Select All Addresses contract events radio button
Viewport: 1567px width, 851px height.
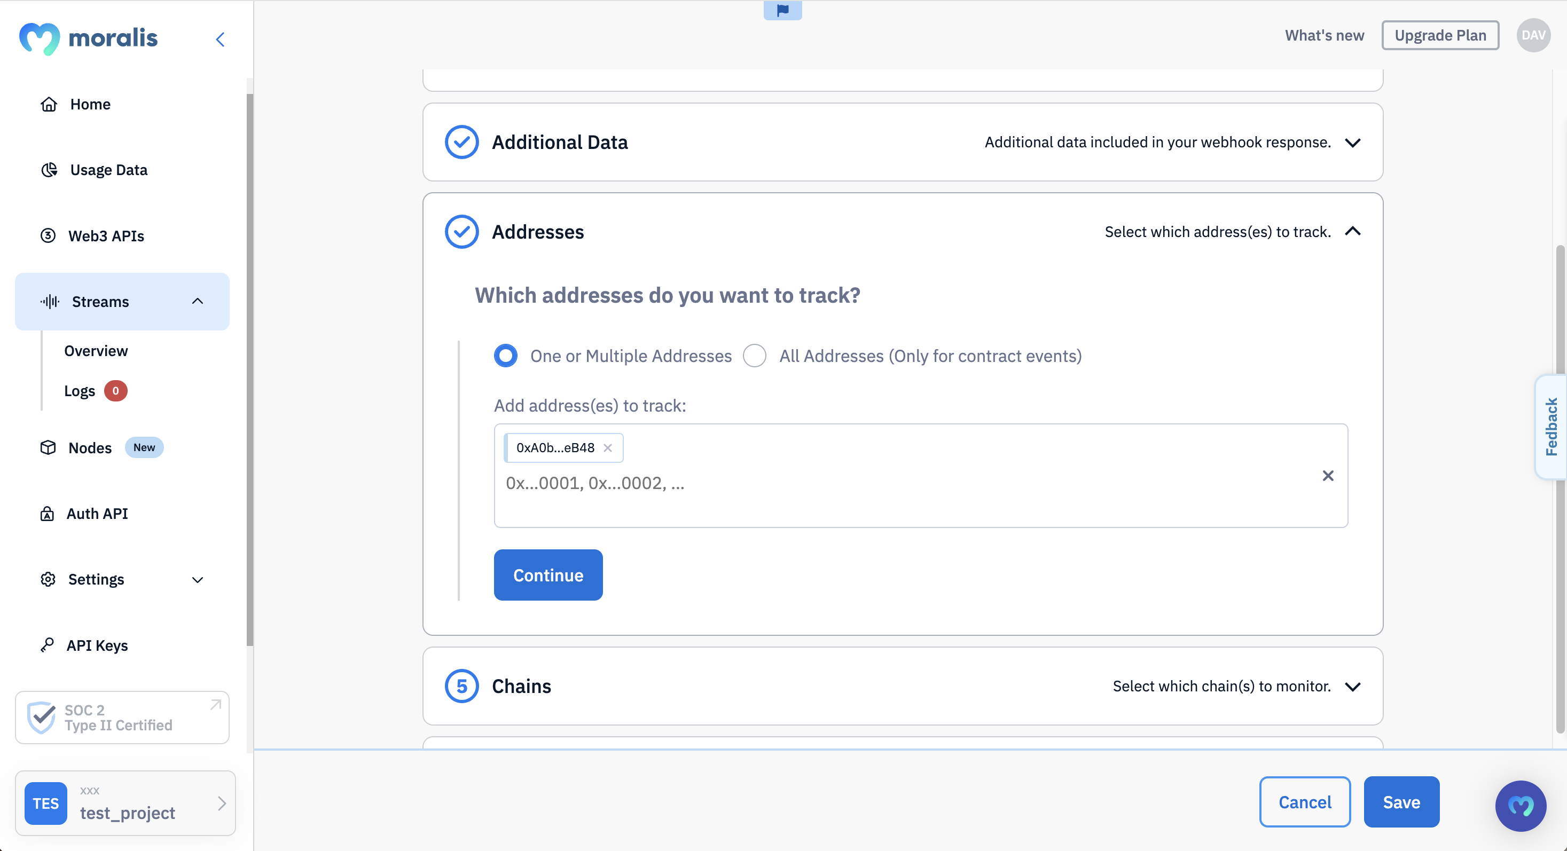click(755, 355)
